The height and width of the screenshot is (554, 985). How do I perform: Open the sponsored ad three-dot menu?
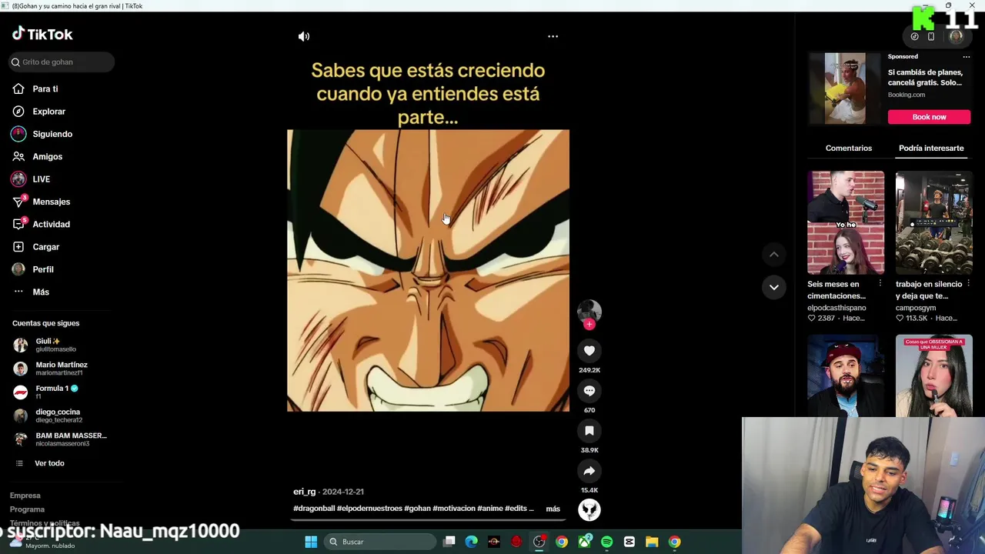tap(967, 56)
